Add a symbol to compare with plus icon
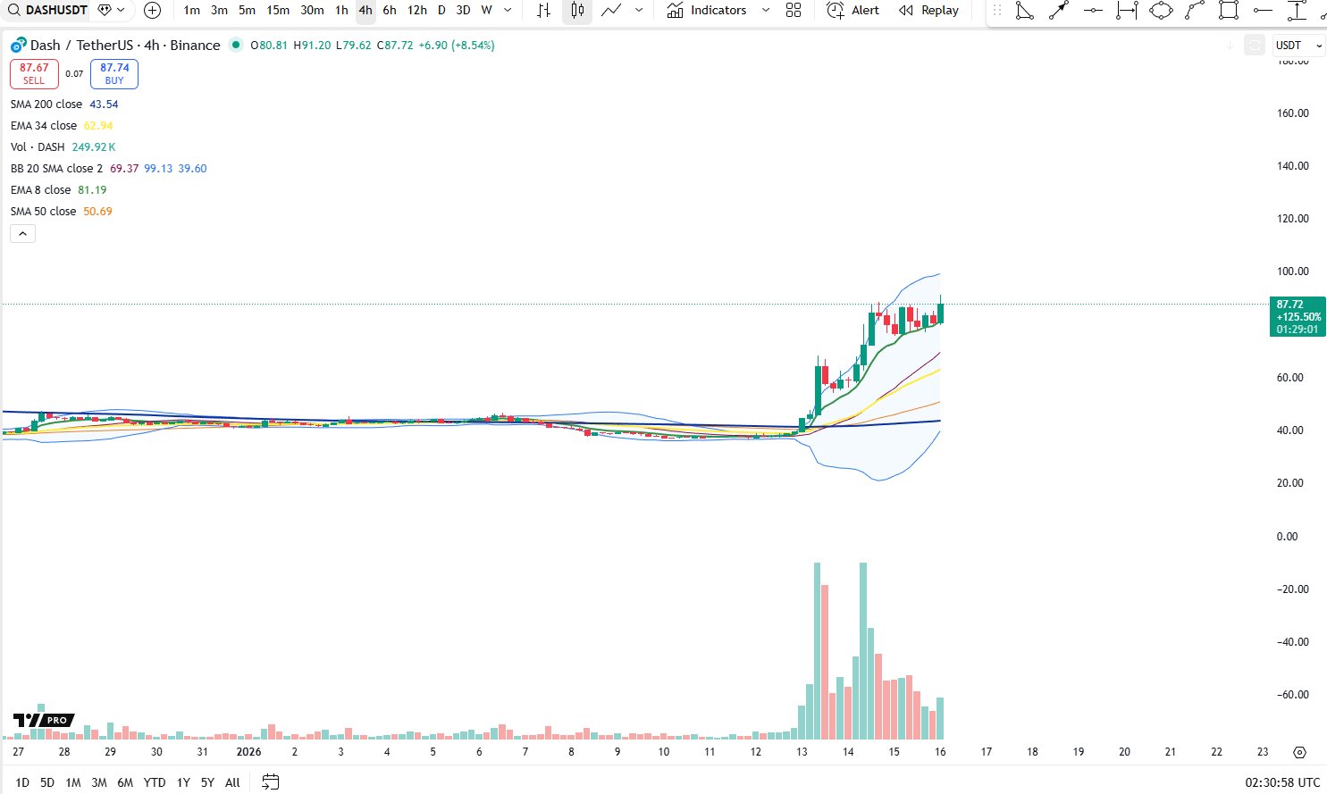Image resolution: width=1327 pixels, height=794 pixels. pyautogui.click(x=153, y=10)
